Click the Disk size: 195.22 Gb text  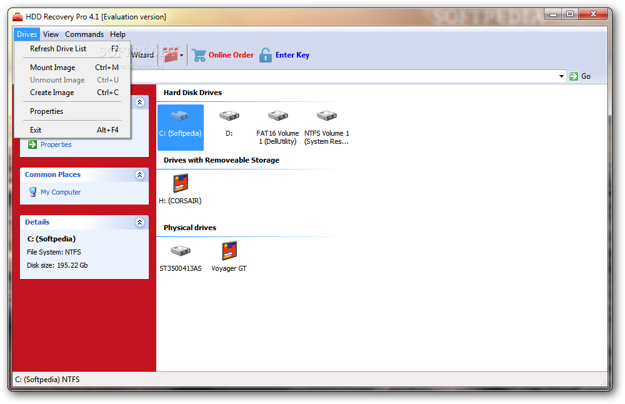click(x=57, y=265)
